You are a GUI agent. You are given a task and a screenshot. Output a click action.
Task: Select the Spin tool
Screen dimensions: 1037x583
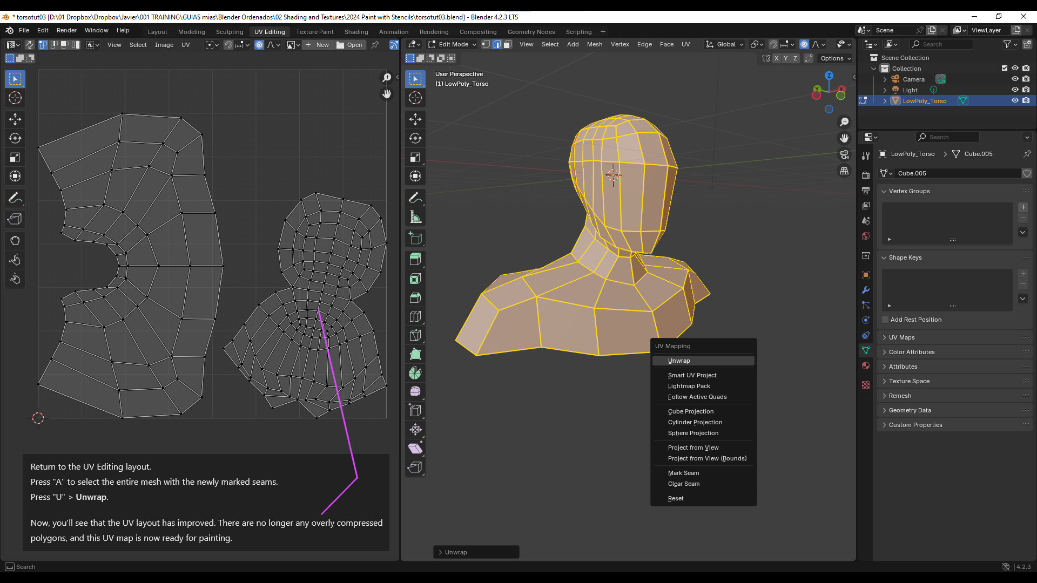coord(415,373)
